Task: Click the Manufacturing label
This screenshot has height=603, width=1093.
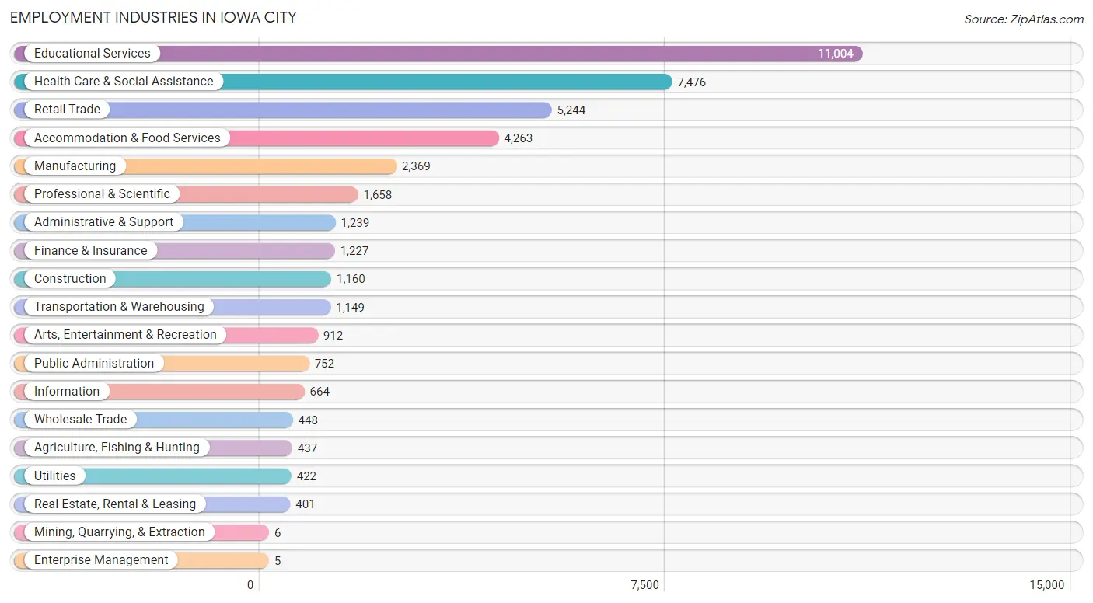Action: pos(75,166)
